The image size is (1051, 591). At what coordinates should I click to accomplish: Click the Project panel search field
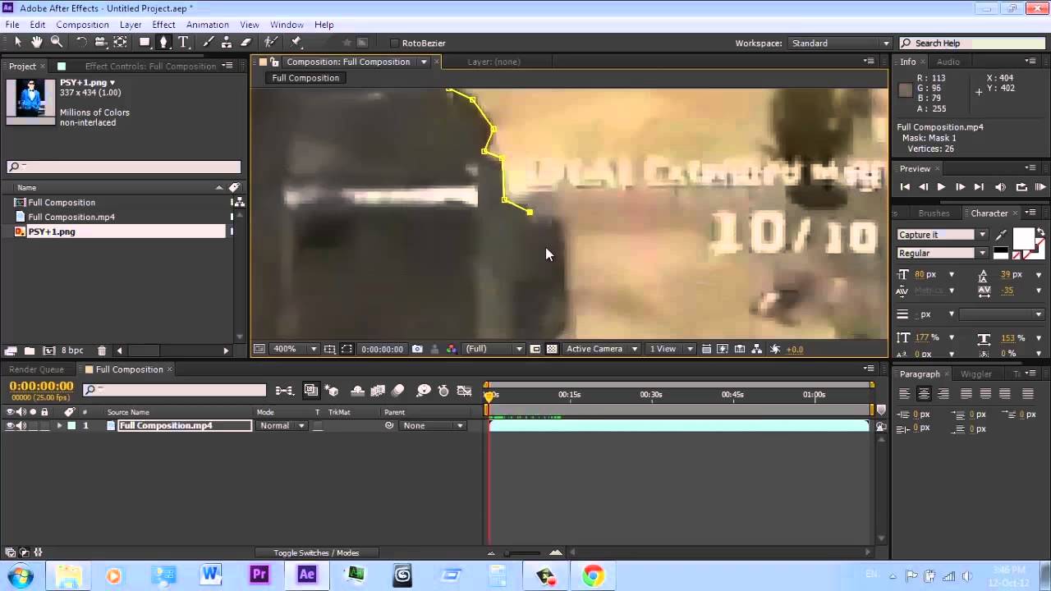124,167
